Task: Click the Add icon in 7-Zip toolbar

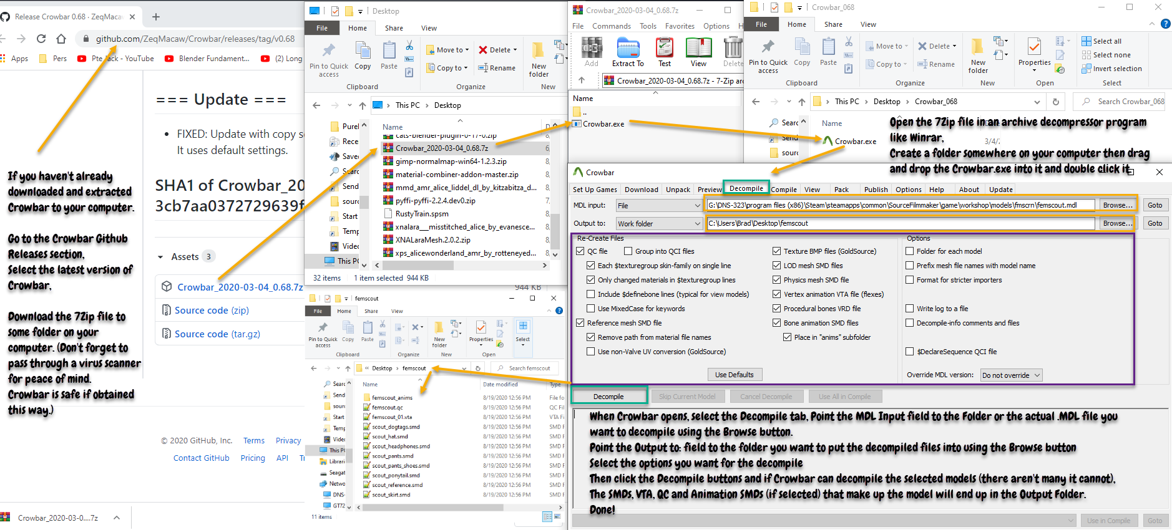Action: click(x=592, y=52)
